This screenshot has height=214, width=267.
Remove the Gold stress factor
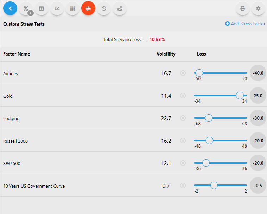183,96
